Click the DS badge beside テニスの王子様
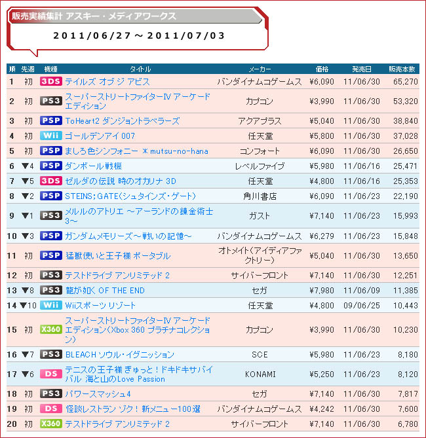The height and width of the screenshot is (438, 426). (50, 374)
